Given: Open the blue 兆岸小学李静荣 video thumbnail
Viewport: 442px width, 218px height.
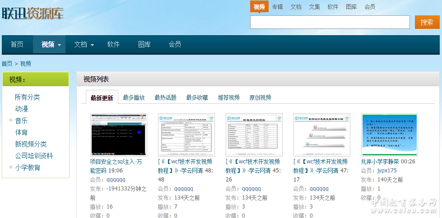Looking at the screenshot, I should pyautogui.click(x=390, y=135).
